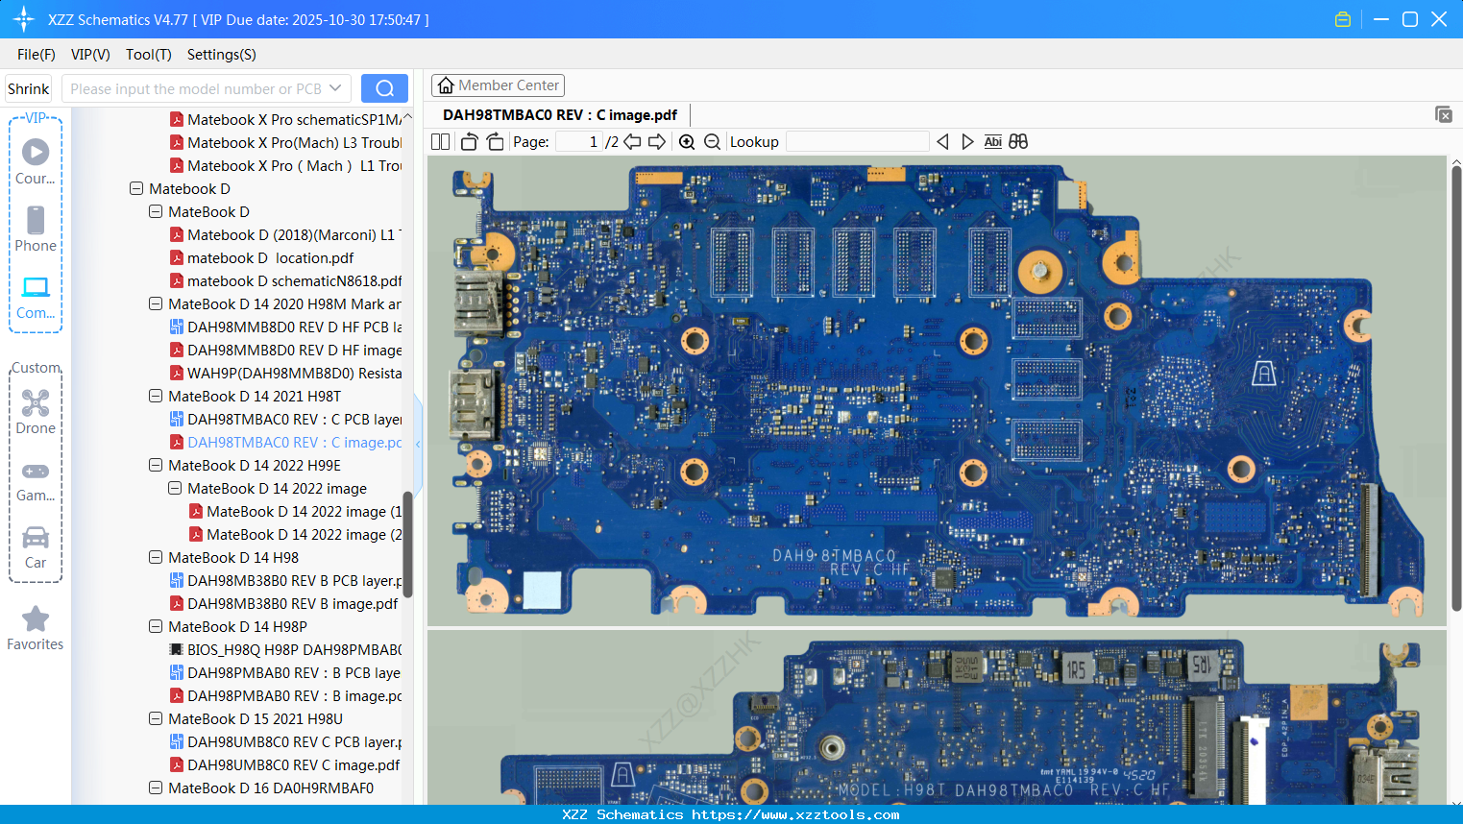Screen dimensions: 1463x824
Task: Rotate the page counterclockwise
Action: (x=470, y=142)
